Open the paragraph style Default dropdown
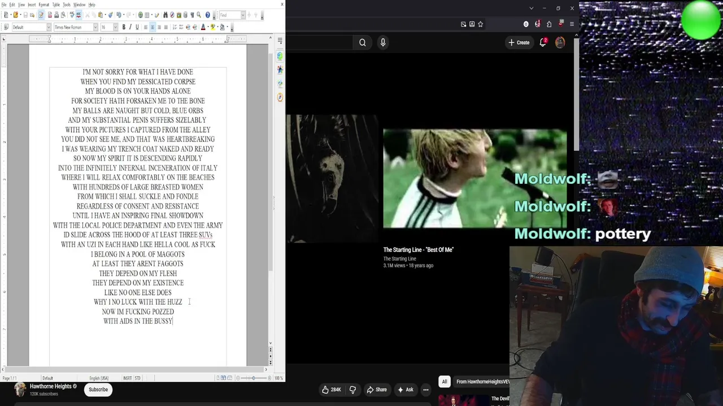The height and width of the screenshot is (406, 723). coord(49,27)
